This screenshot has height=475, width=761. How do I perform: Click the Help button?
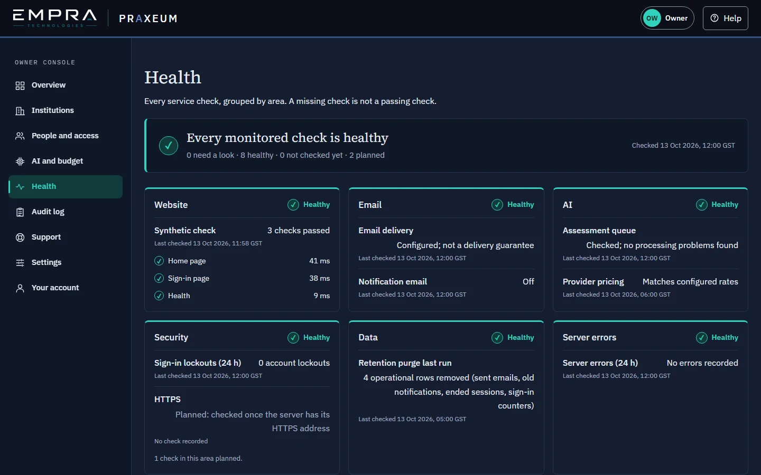[x=726, y=18]
